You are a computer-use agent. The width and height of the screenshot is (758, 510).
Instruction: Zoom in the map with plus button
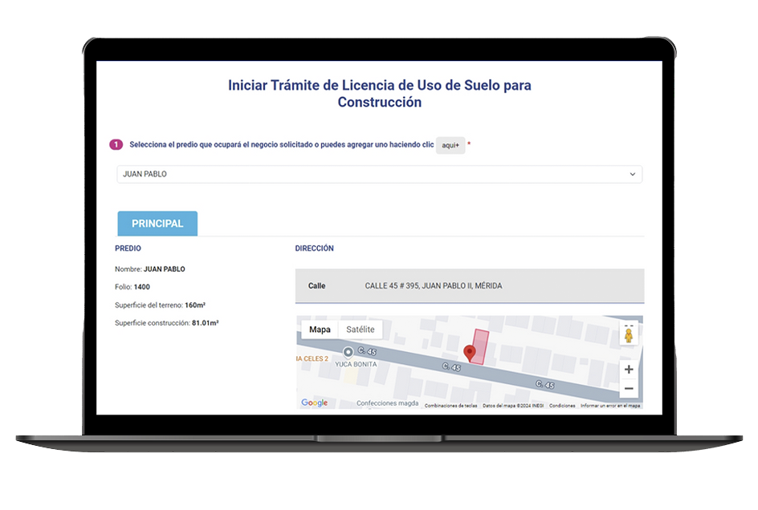pyautogui.click(x=629, y=370)
